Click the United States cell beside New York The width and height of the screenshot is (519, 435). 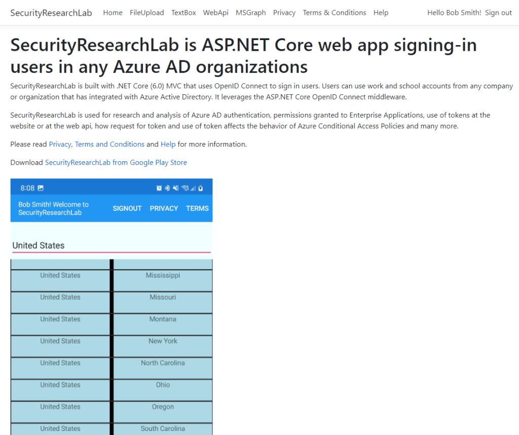point(60,346)
